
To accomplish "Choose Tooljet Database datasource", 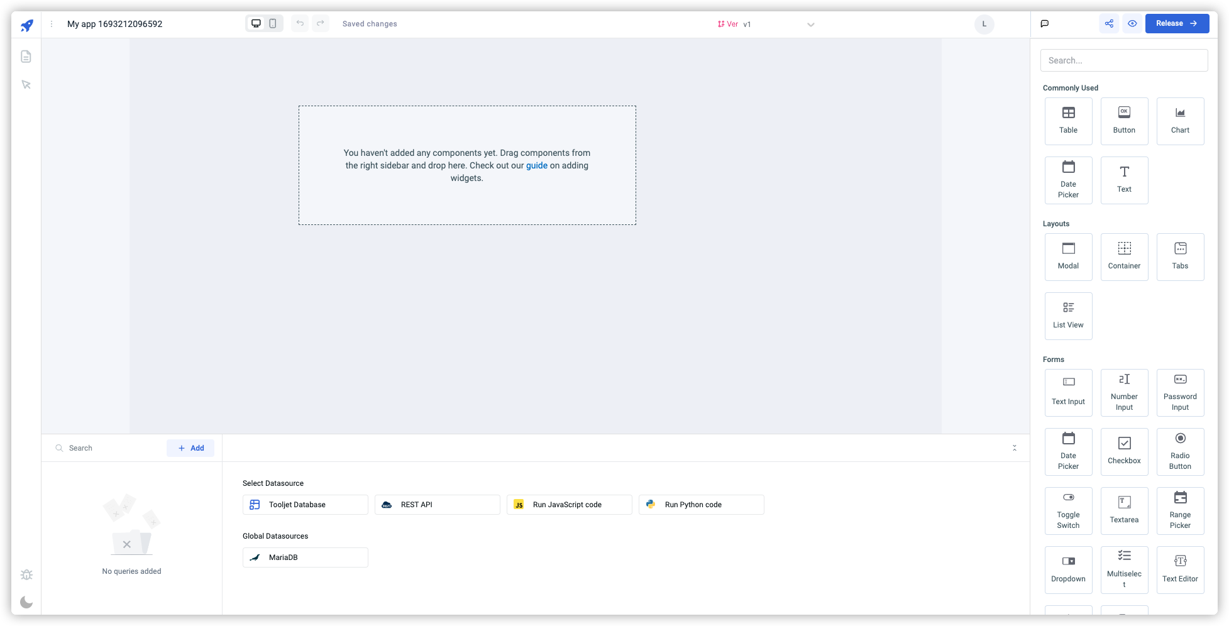I will coord(305,505).
